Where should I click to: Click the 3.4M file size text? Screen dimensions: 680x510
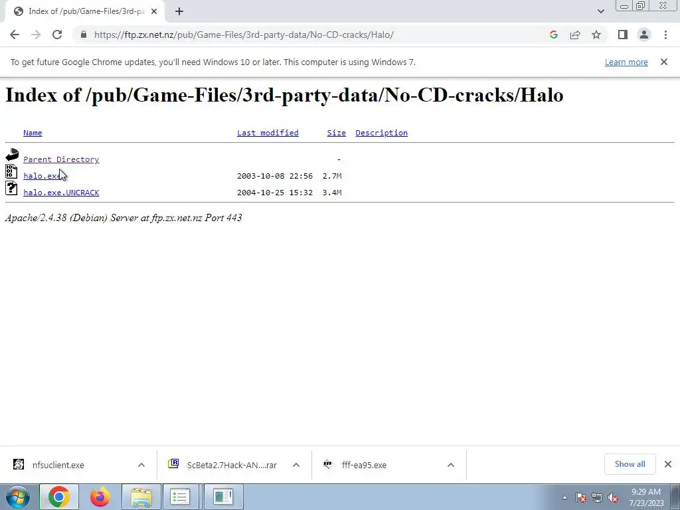pos(332,192)
